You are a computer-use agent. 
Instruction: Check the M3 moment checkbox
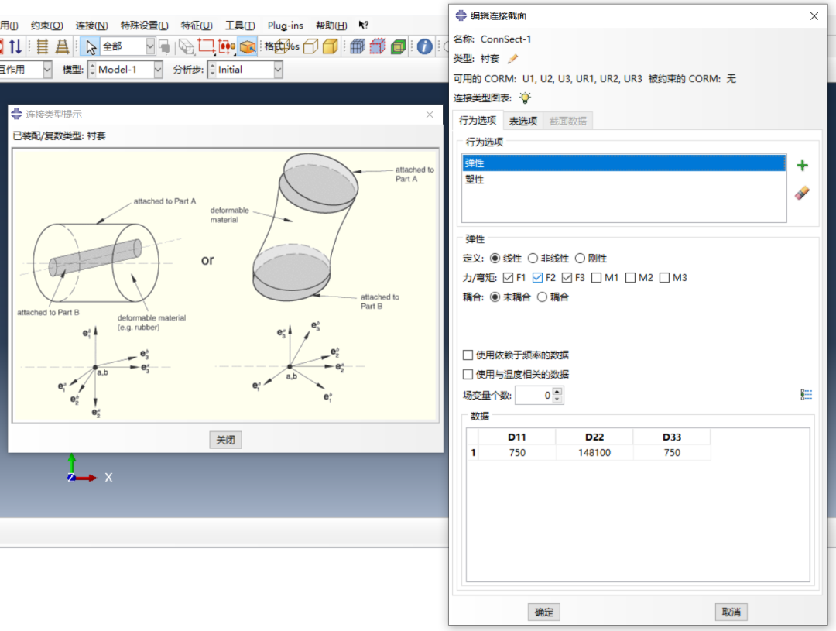point(664,277)
